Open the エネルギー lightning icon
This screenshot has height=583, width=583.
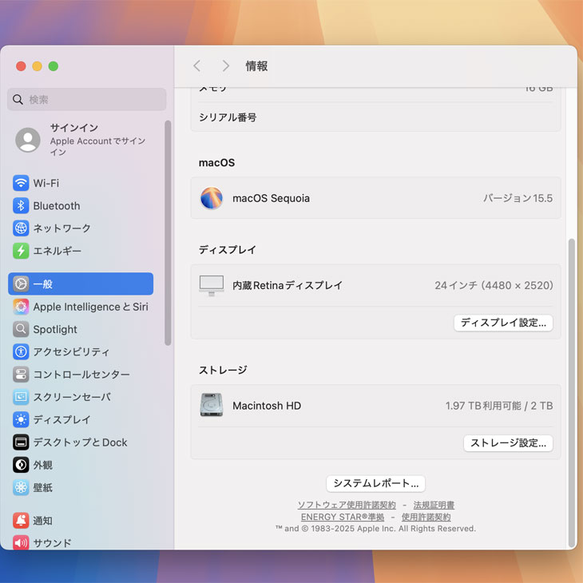[x=21, y=251]
